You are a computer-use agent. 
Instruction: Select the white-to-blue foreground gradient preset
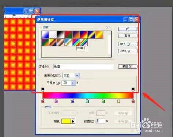pos(45,35)
